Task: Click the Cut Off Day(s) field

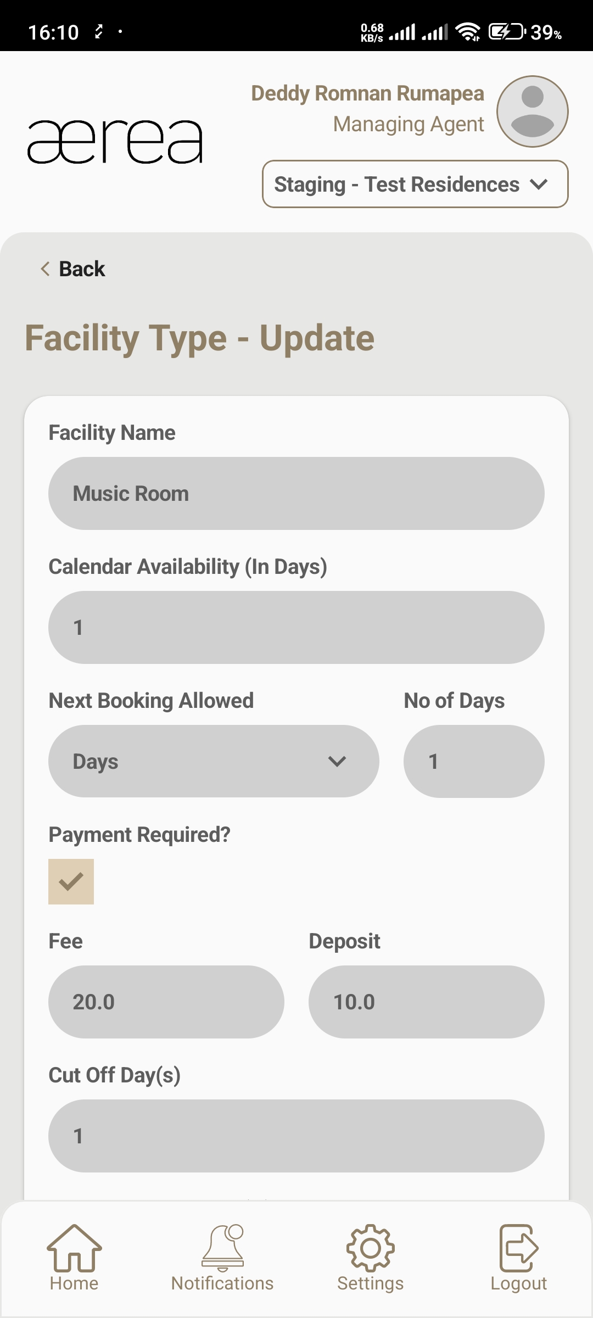Action: pyautogui.click(x=296, y=1136)
